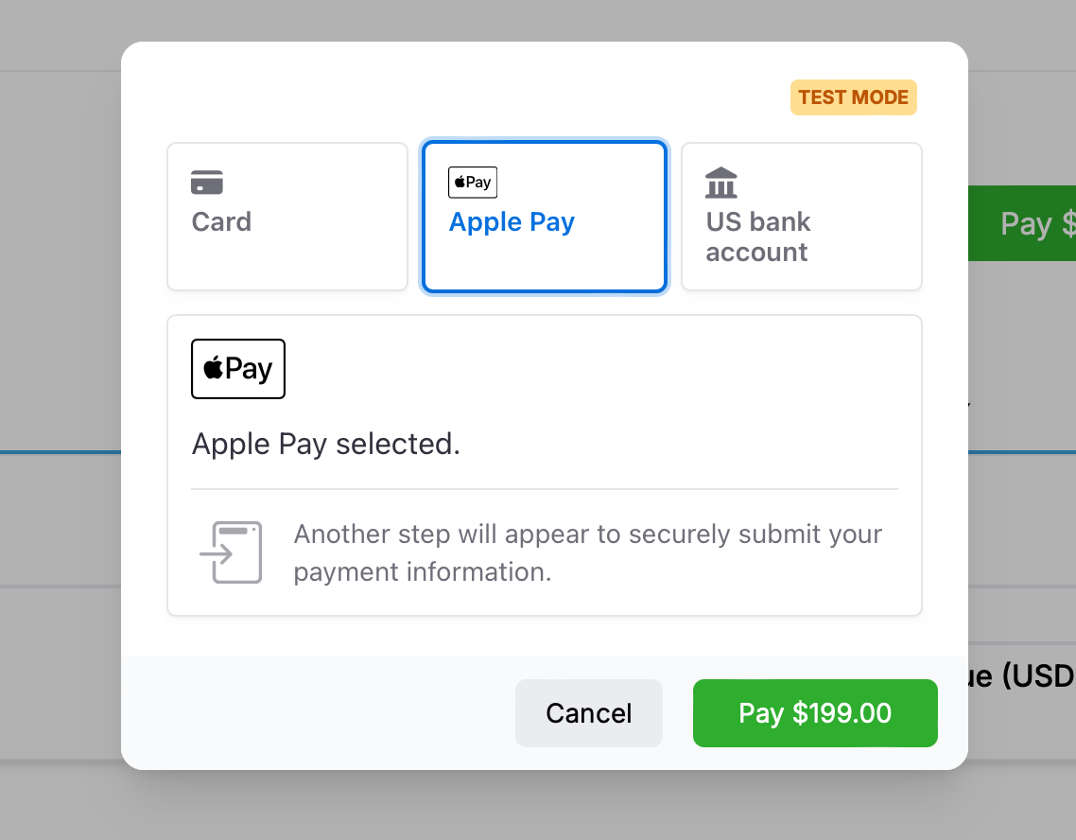
Task: Click the TEST MODE badge
Action: (x=853, y=97)
